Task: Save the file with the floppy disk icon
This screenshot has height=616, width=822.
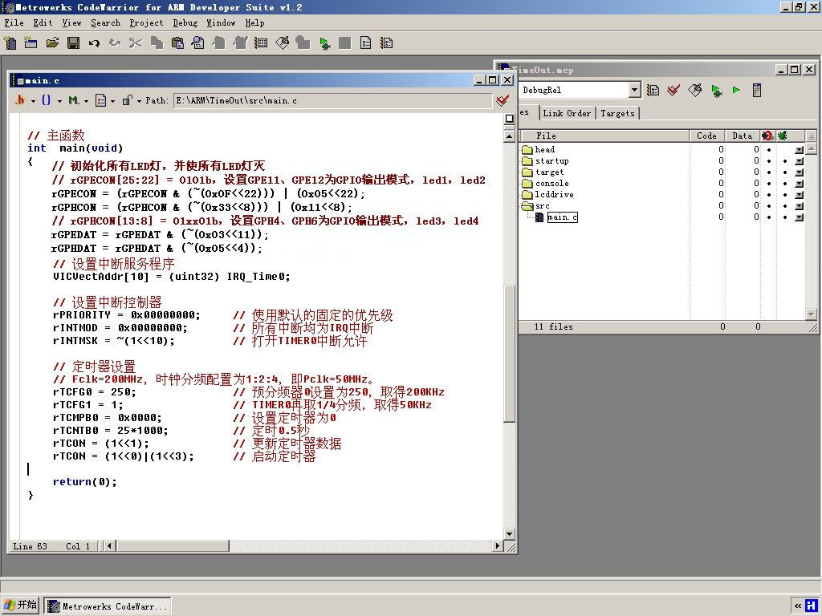Action: pos(73,43)
